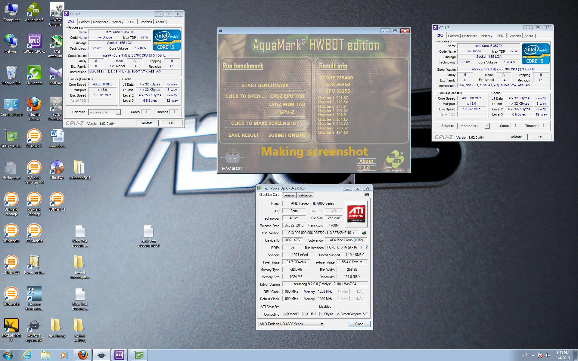Click the volume icon in system tray
Screen dimensions: 578x361
548,355
